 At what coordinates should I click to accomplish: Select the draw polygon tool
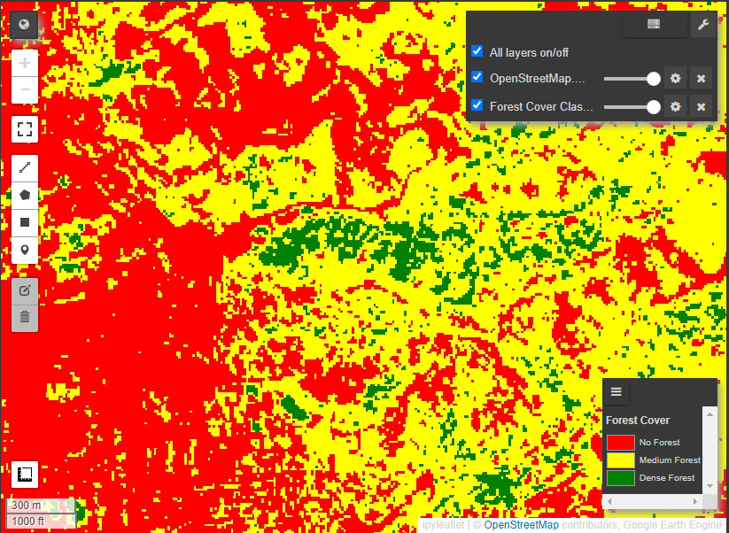coord(25,195)
